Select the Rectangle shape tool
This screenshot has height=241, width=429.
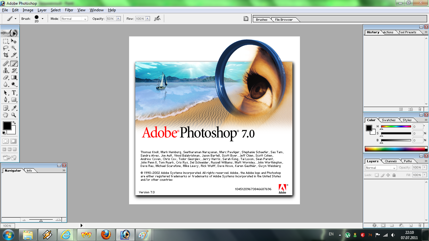coord(14,99)
